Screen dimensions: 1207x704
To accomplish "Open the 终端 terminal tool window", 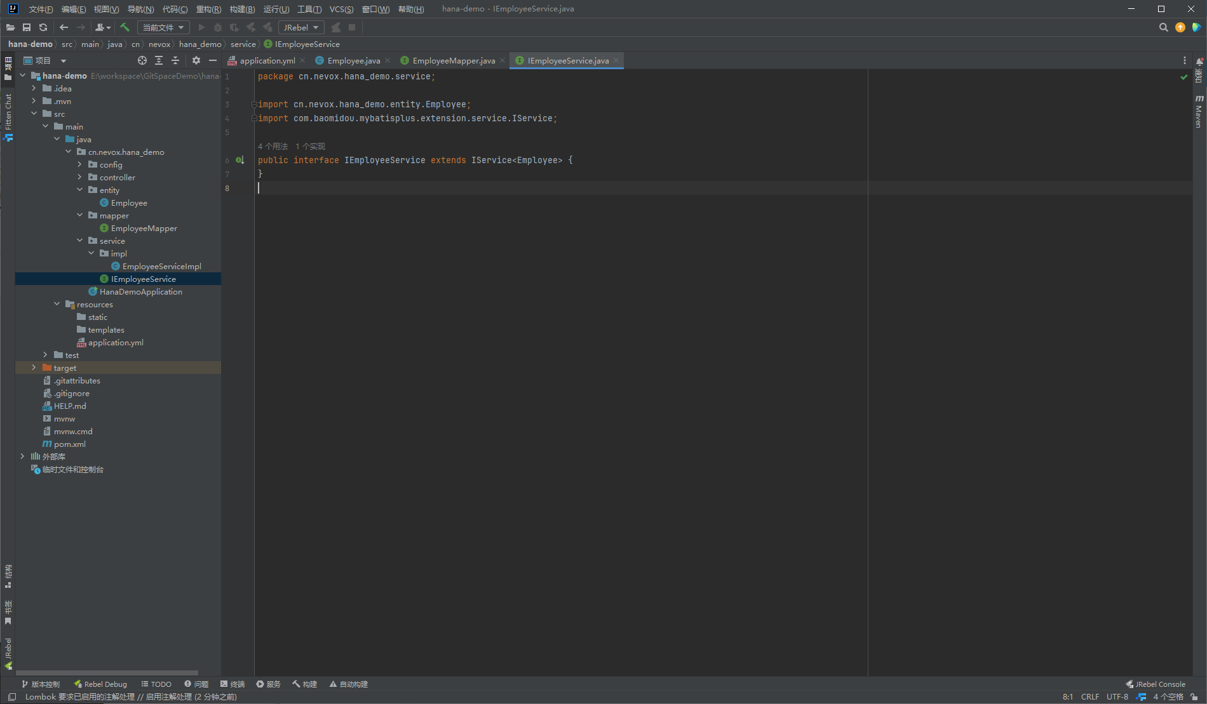I will pos(233,684).
